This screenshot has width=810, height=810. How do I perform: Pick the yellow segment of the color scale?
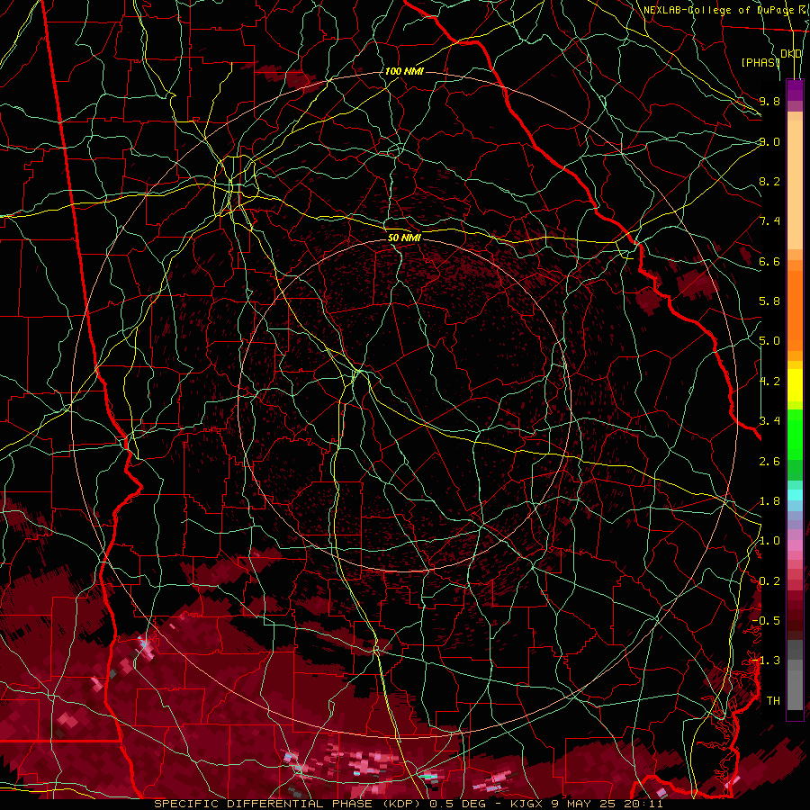(x=795, y=385)
